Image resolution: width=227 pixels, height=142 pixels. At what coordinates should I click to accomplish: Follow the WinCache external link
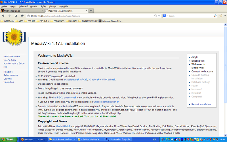[x=109, y=80]
